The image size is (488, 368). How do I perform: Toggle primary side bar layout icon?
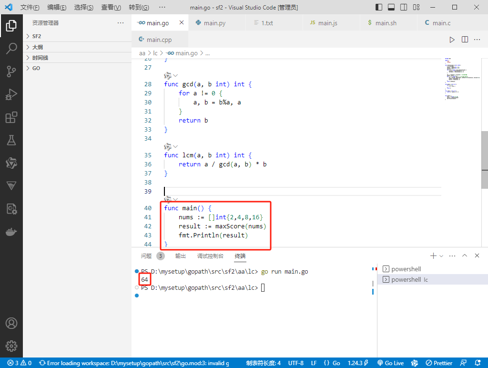tap(379, 7)
